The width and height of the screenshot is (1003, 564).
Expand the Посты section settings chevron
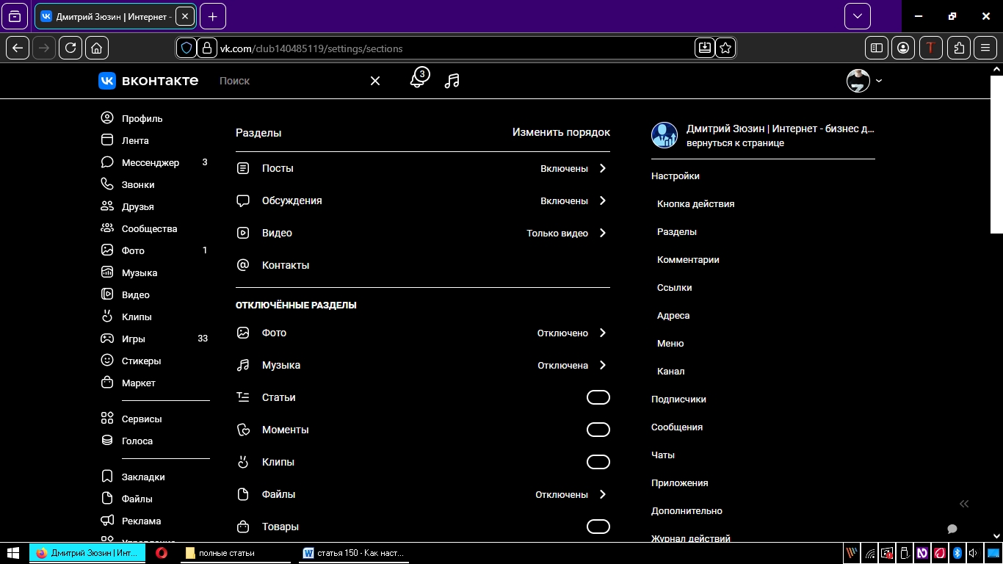click(x=602, y=168)
